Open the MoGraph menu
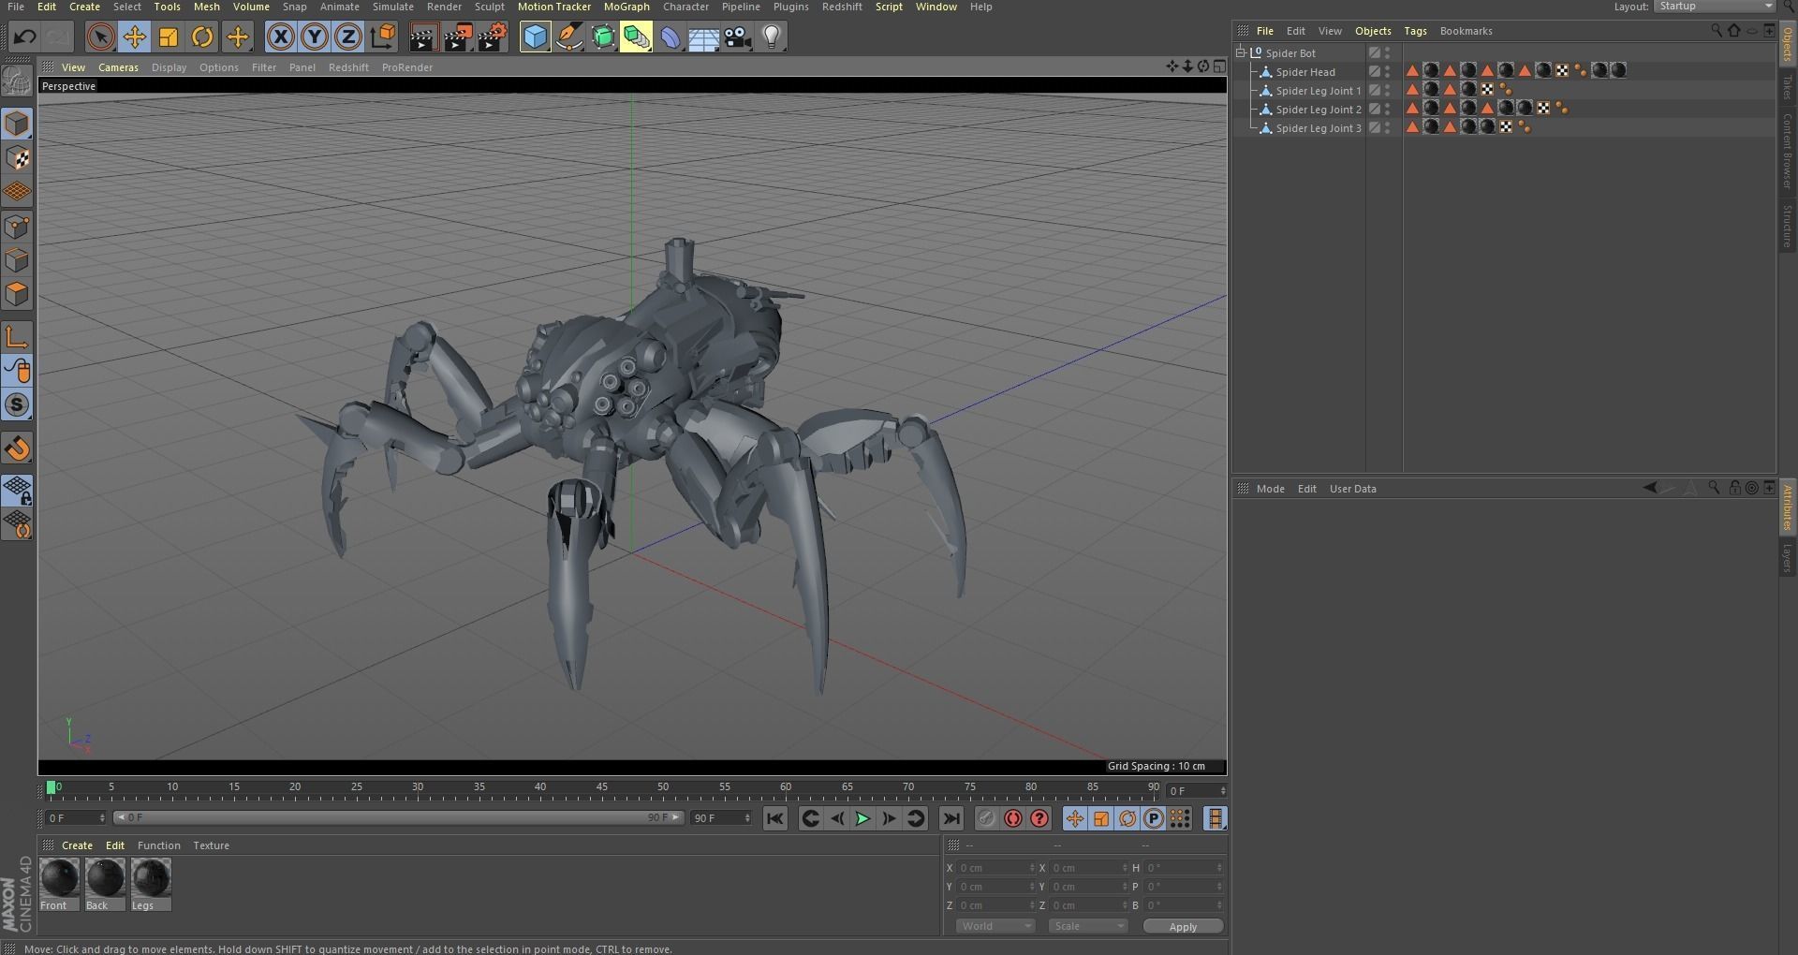 click(x=626, y=7)
